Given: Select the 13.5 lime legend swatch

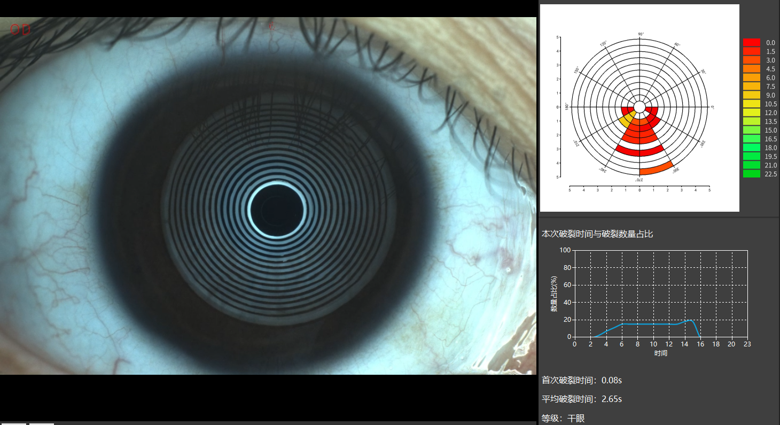Looking at the screenshot, I should pyautogui.click(x=751, y=121).
